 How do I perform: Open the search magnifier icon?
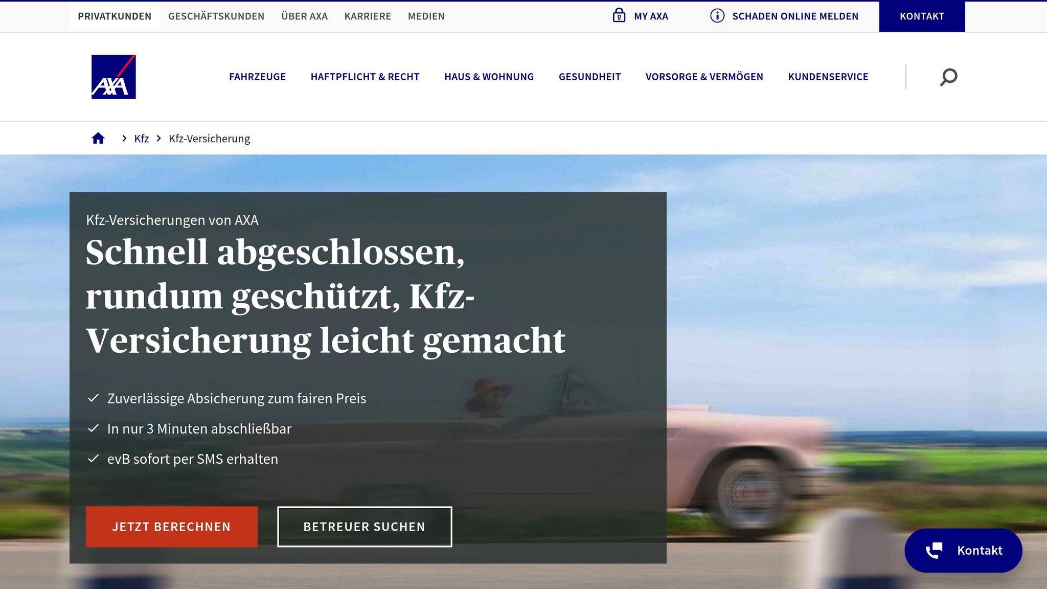(x=948, y=77)
